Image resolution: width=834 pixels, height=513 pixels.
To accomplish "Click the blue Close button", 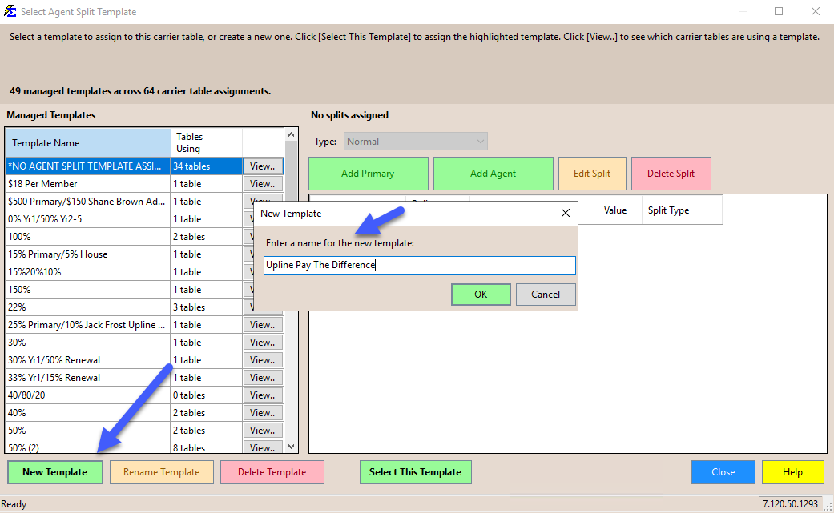I will click(x=723, y=472).
